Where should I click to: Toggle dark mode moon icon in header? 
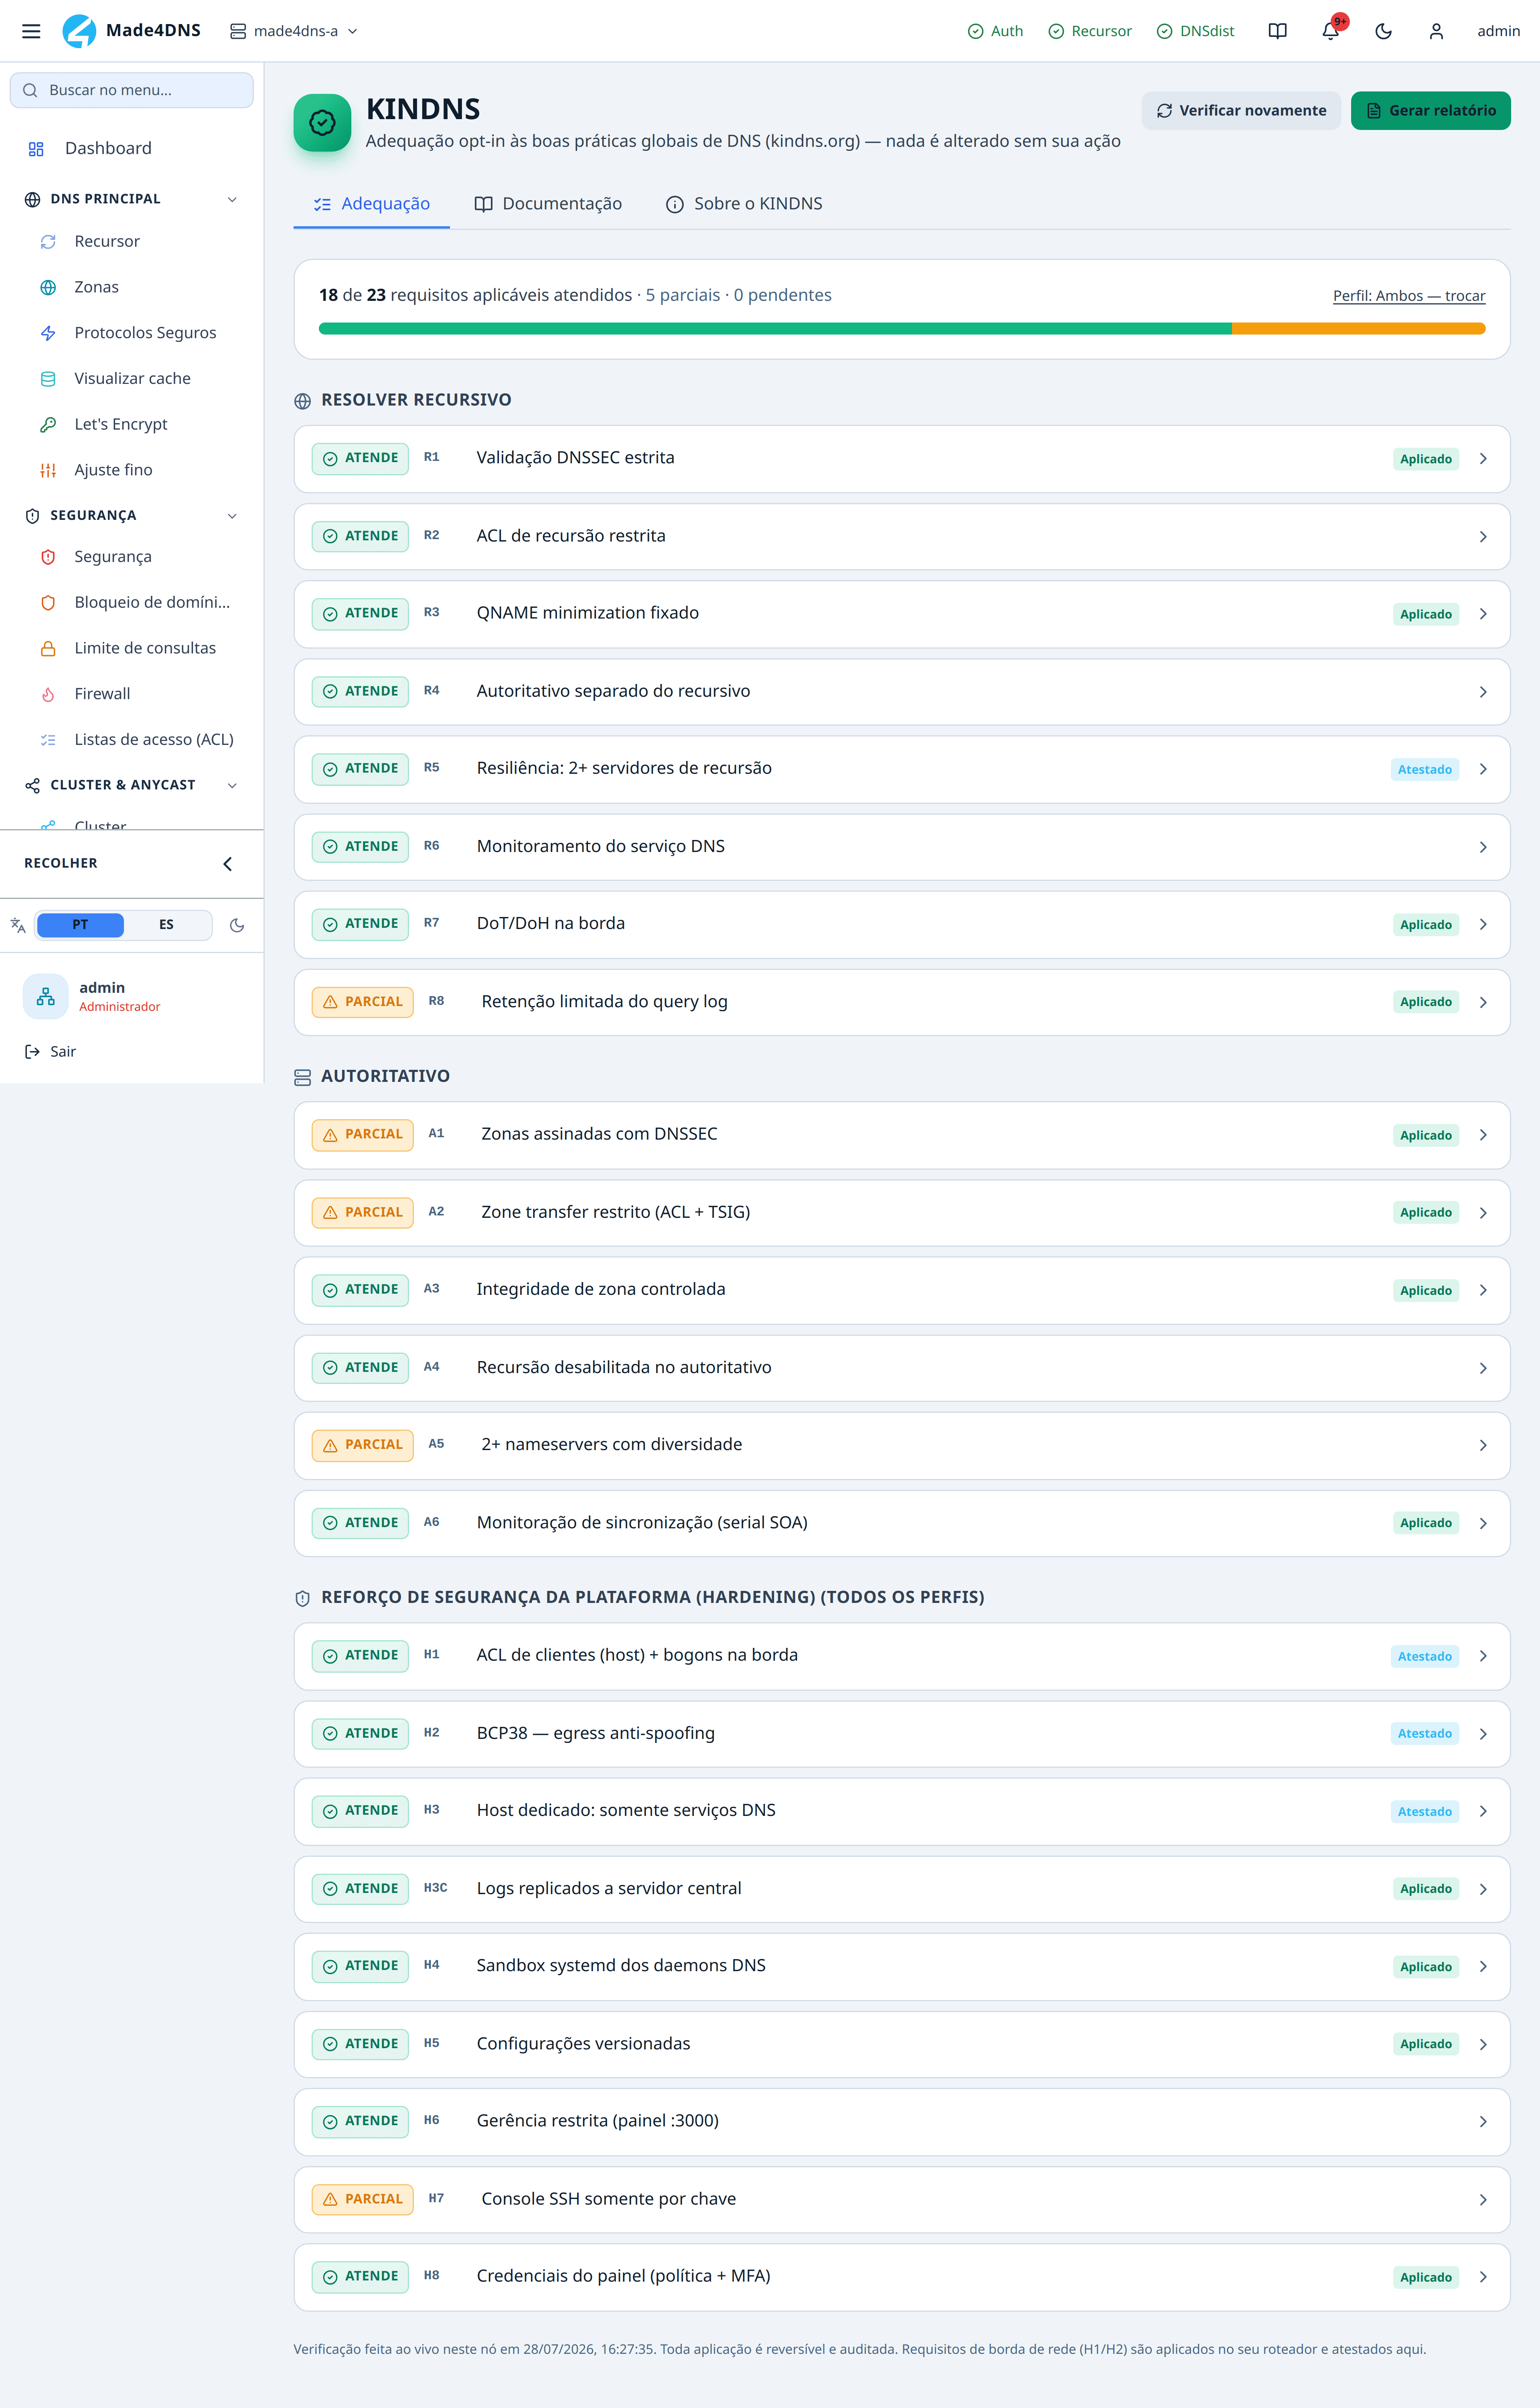pyautogui.click(x=1383, y=31)
